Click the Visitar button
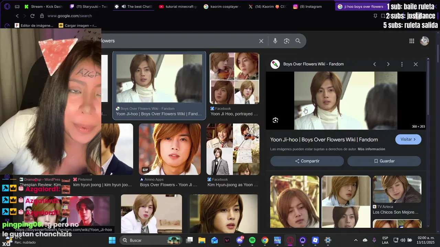 tap(408, 139)
